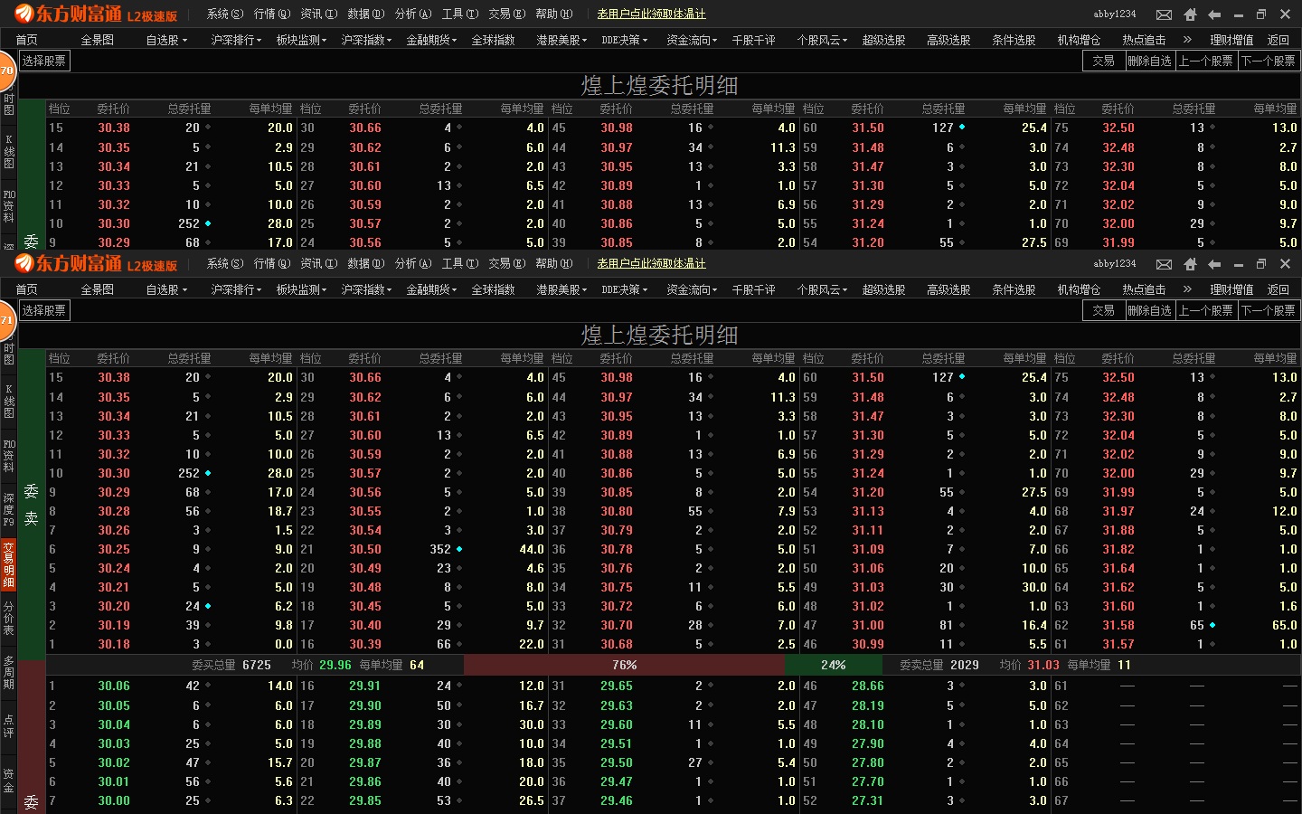Click the home icon in the lower window
The image size is (1302, 814).
coord(1190,264)
